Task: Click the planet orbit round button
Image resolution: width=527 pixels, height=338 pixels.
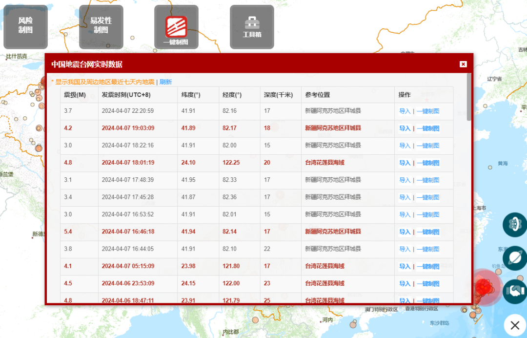Action: click(515, 258)
